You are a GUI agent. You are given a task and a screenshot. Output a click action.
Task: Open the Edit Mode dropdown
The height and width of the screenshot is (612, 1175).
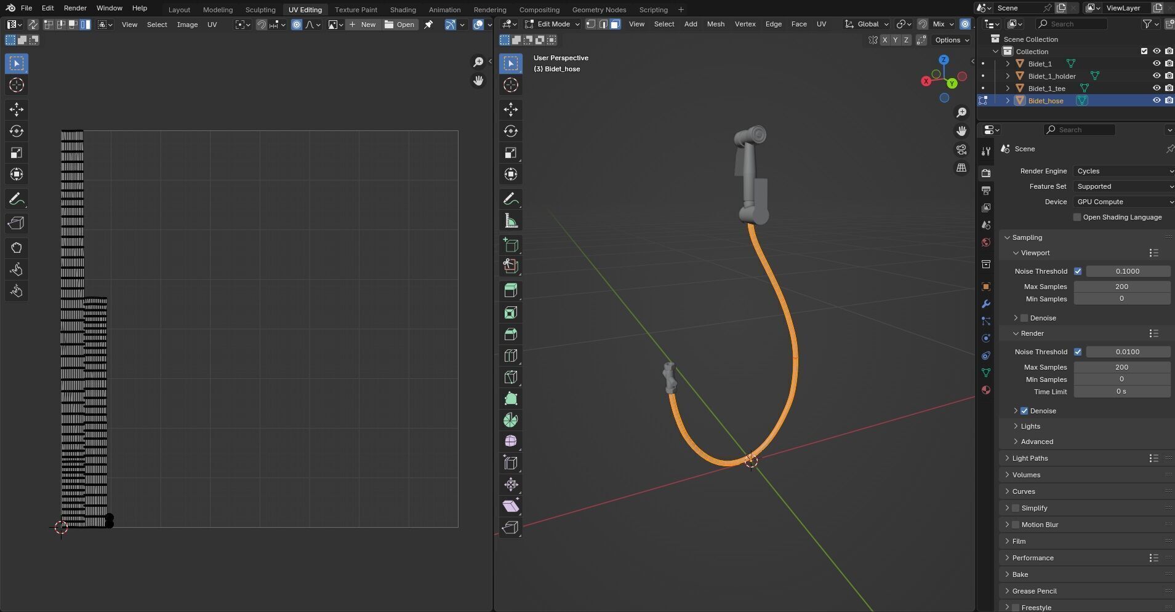(x=552, y=24)
